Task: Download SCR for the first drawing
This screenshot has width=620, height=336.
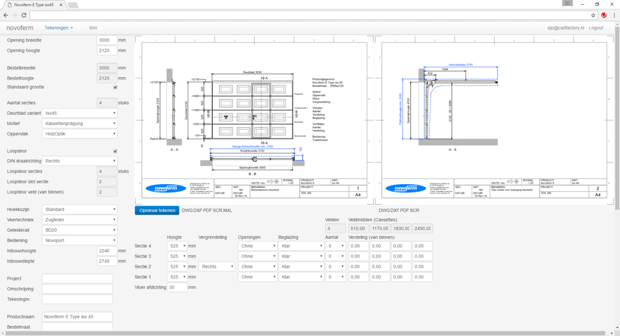Action: click(217, 210)
